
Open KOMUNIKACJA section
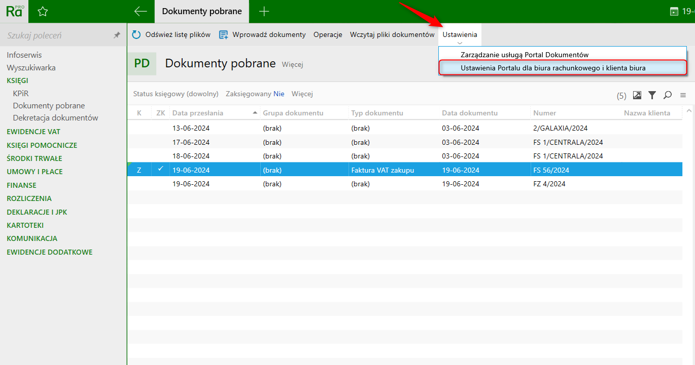[32, 238]
